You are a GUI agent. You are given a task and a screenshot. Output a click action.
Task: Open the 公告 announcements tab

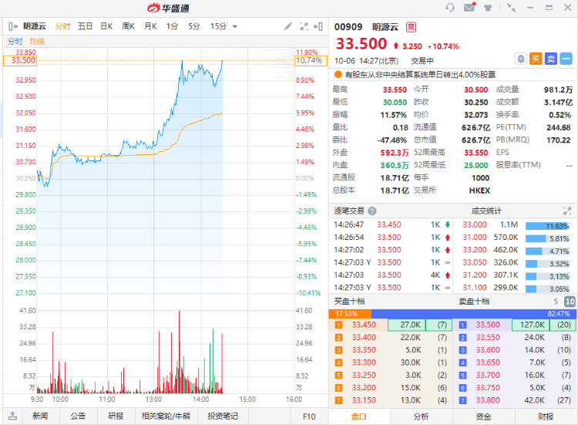coord(78,417)
